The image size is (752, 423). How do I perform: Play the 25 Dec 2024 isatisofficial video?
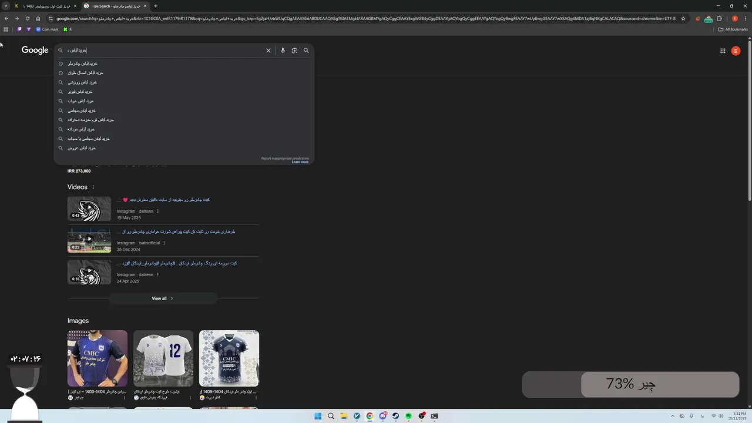coord(89,240)
